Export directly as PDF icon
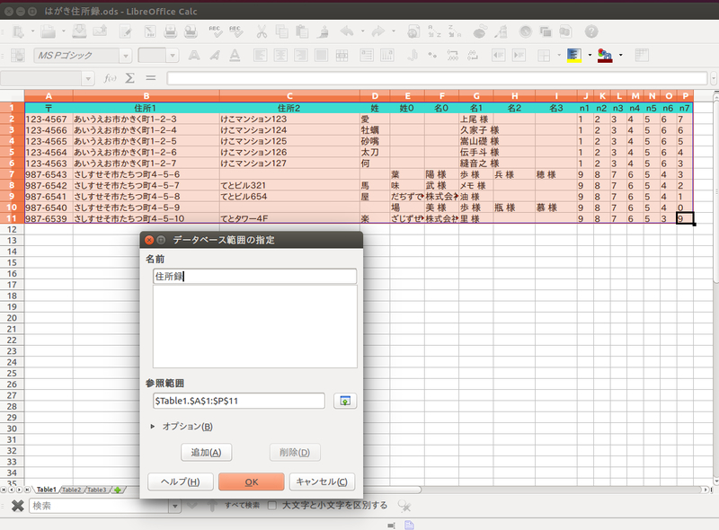 coord(150,31)
